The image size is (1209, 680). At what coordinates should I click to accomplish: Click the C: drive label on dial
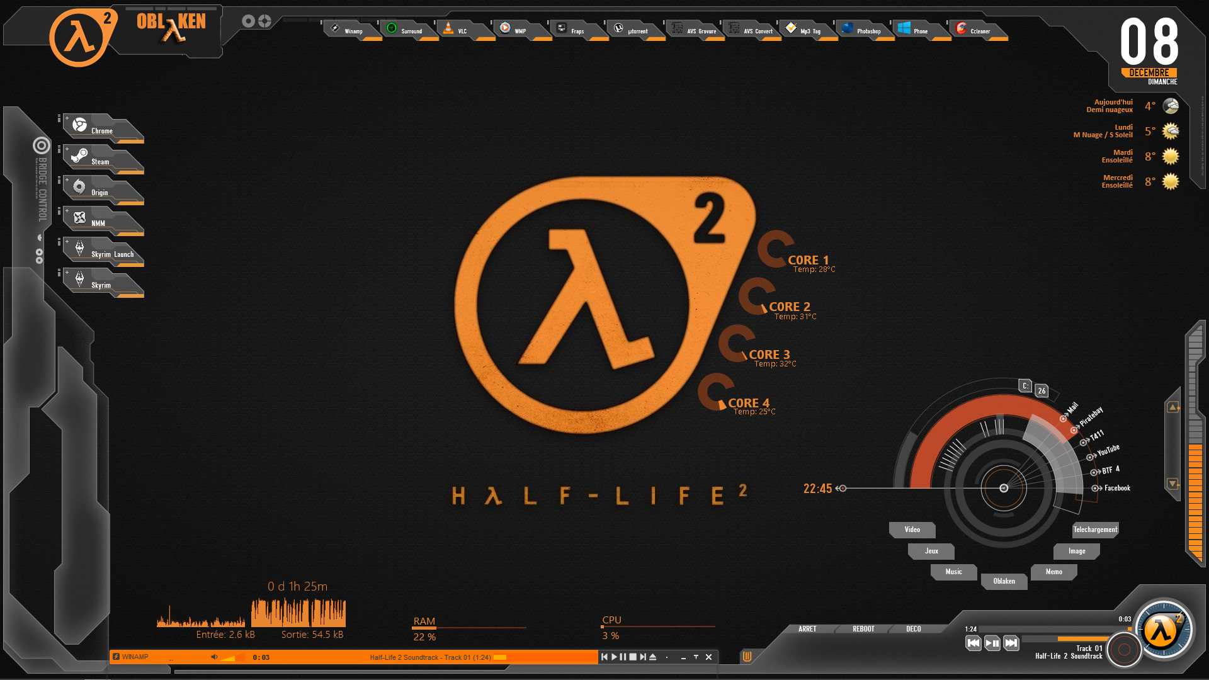pos(1025,386)
